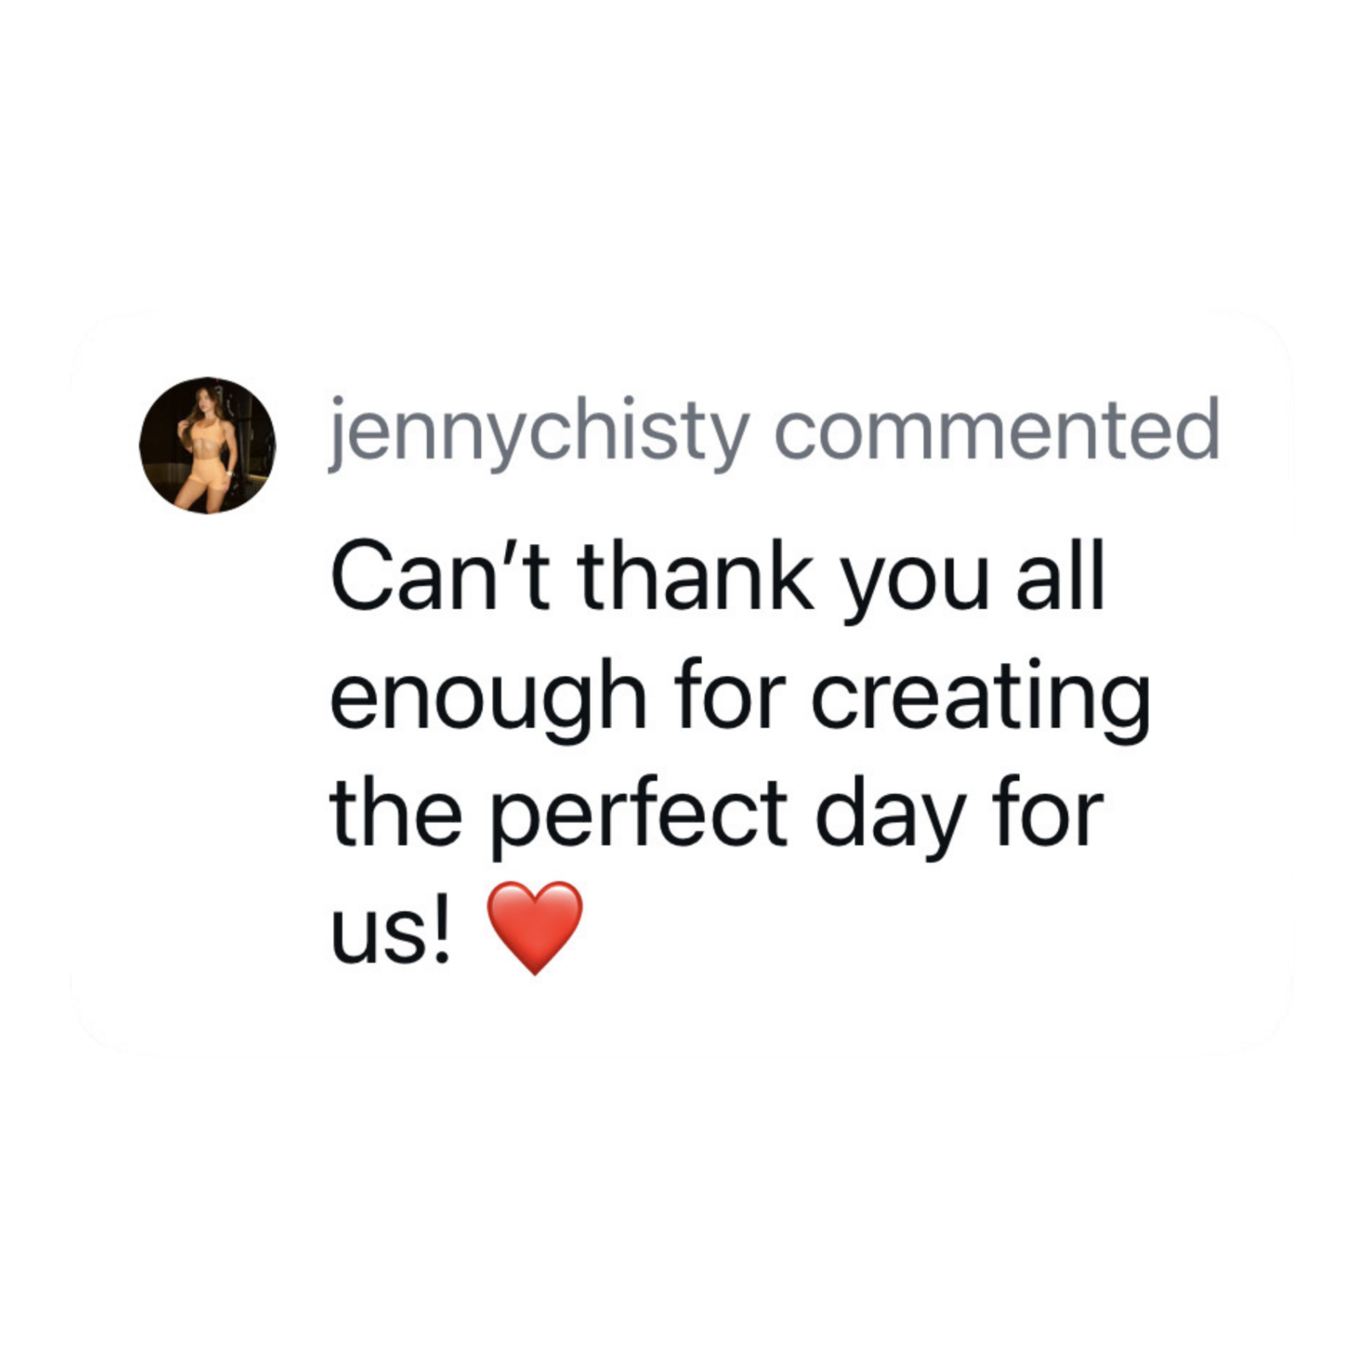Viewport: 1360px width, 1364px height.
Task: Click the "us!" text before heart
Action: tap(390, 933)
